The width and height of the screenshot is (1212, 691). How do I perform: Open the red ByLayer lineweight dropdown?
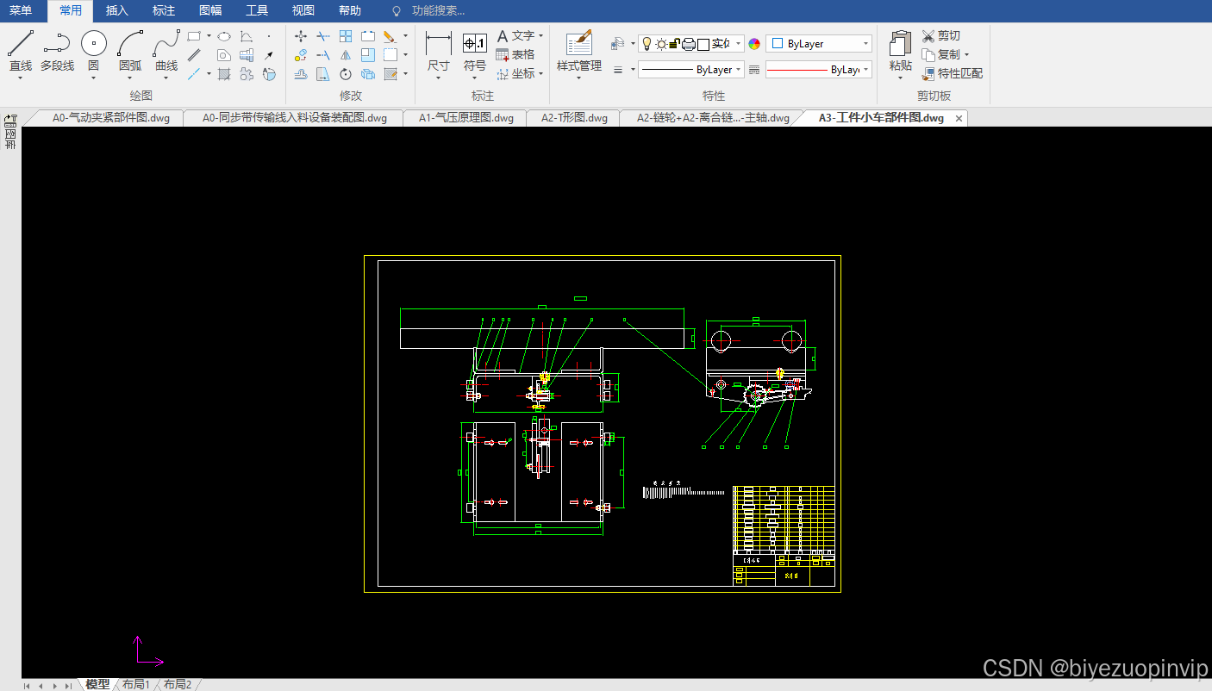click(819, 70)
